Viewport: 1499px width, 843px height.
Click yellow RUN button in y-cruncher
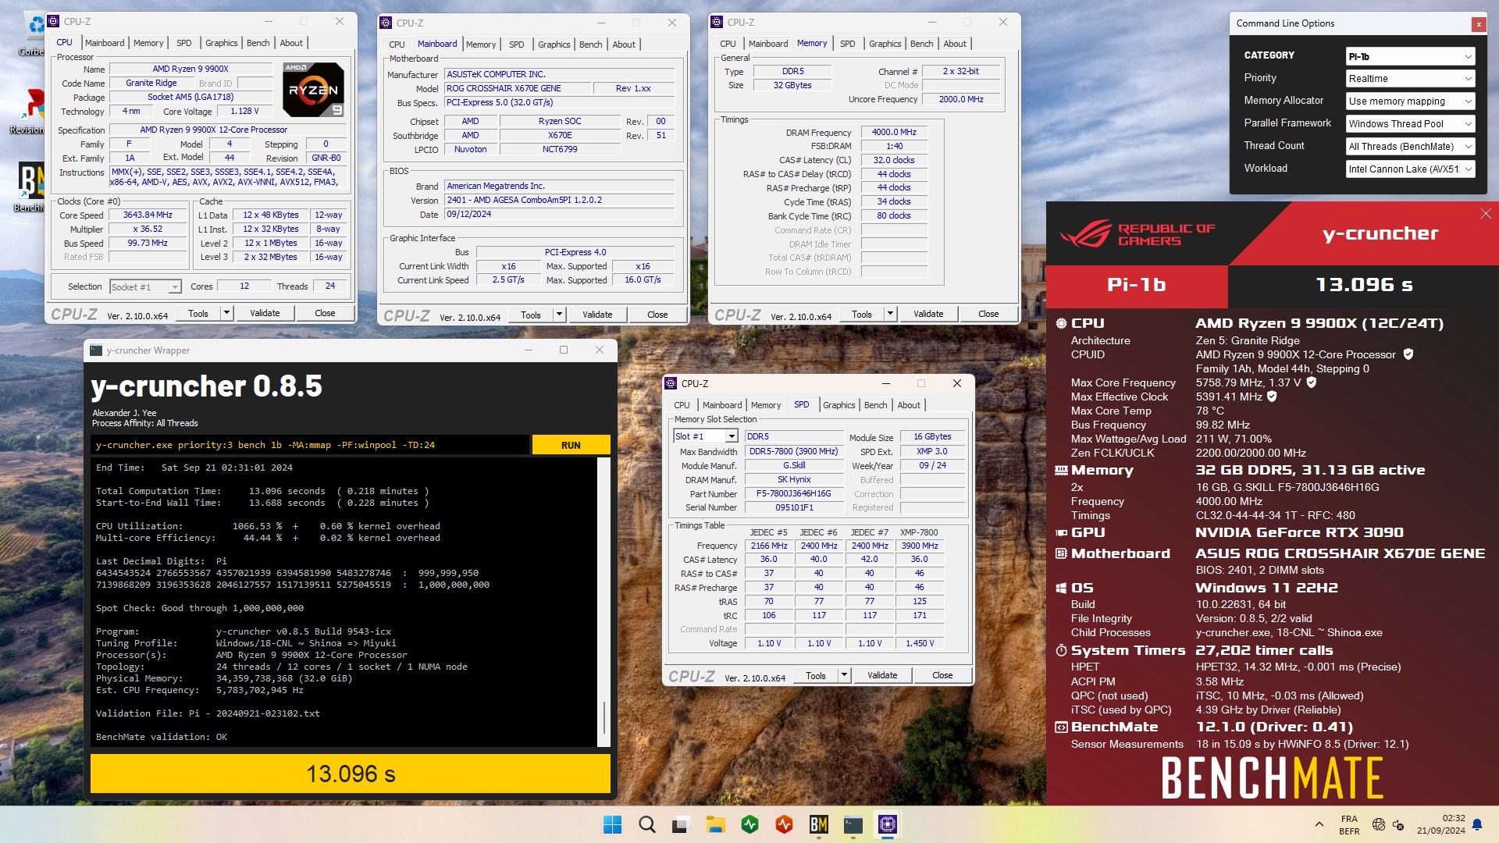pos(571,445)
